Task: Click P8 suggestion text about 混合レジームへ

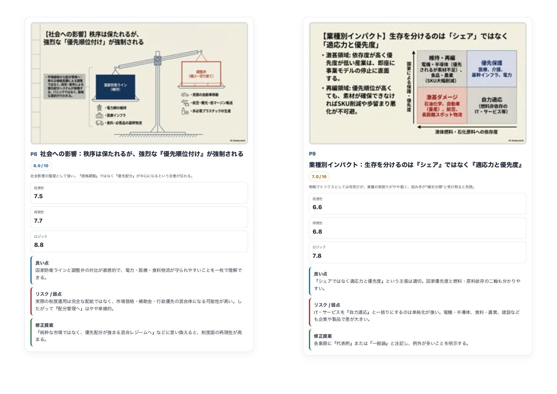Action: (x=139, y=336)
